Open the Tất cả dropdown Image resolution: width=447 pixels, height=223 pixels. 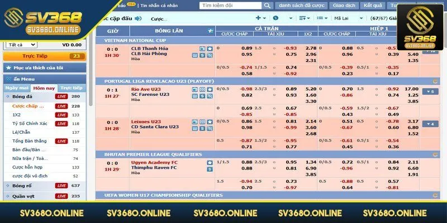[20, 45]
